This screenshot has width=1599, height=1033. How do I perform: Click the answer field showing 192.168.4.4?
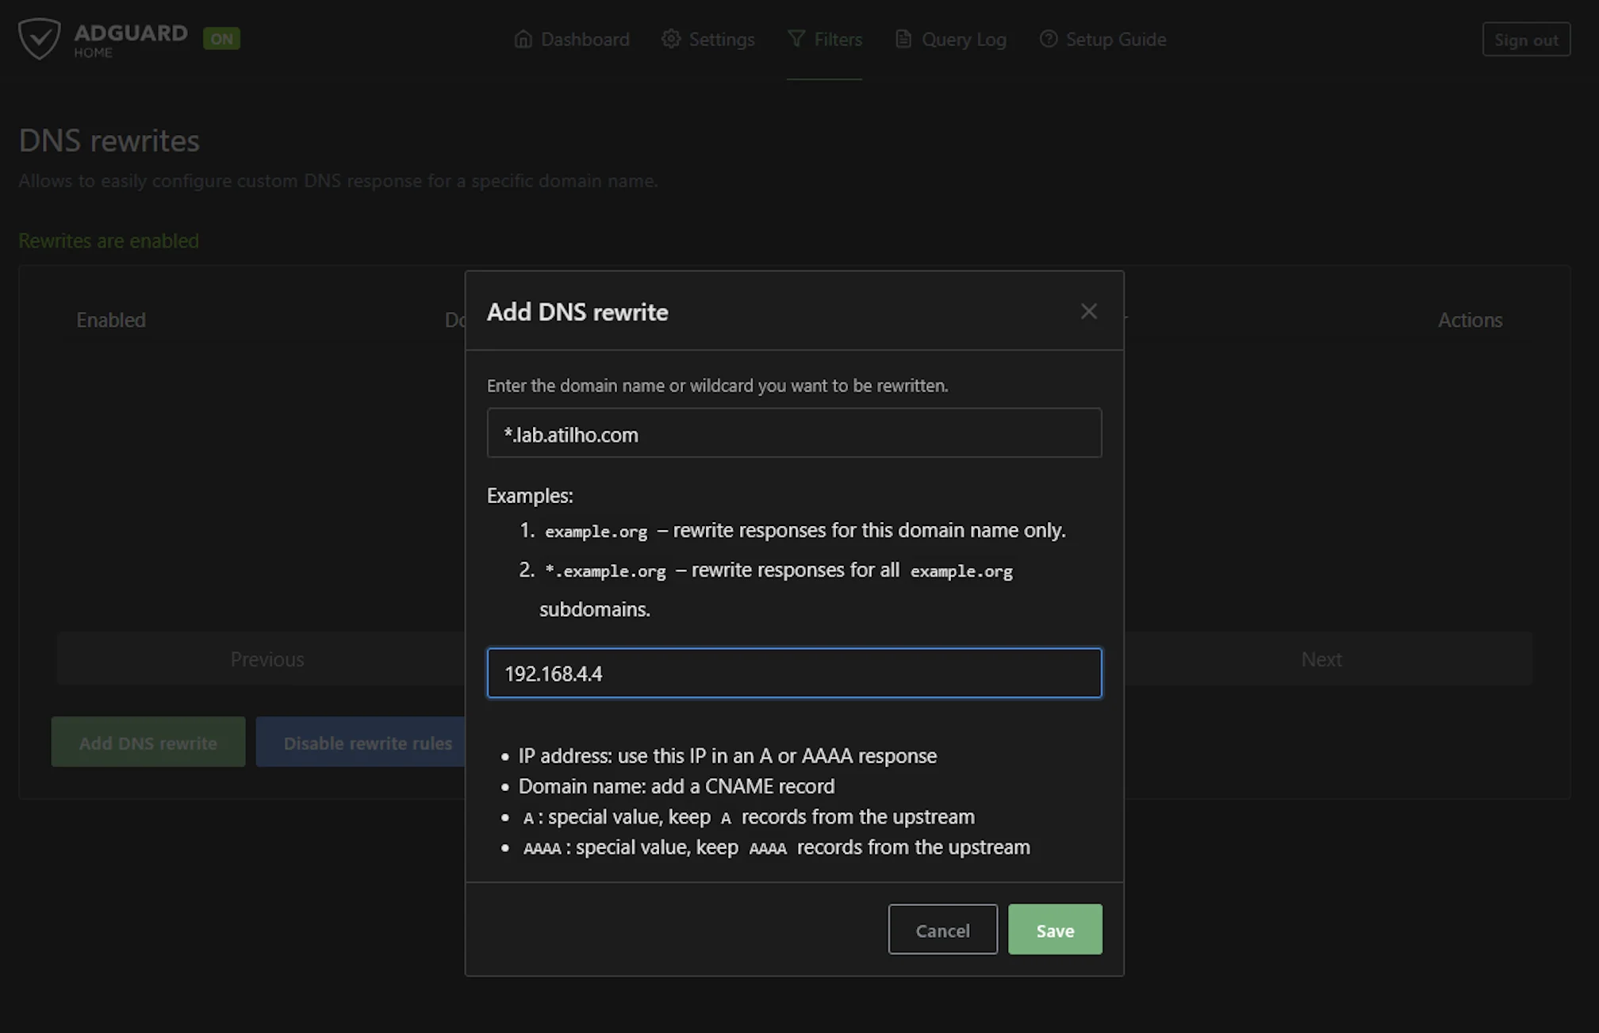pyautogui.click(x=794, y=673)
